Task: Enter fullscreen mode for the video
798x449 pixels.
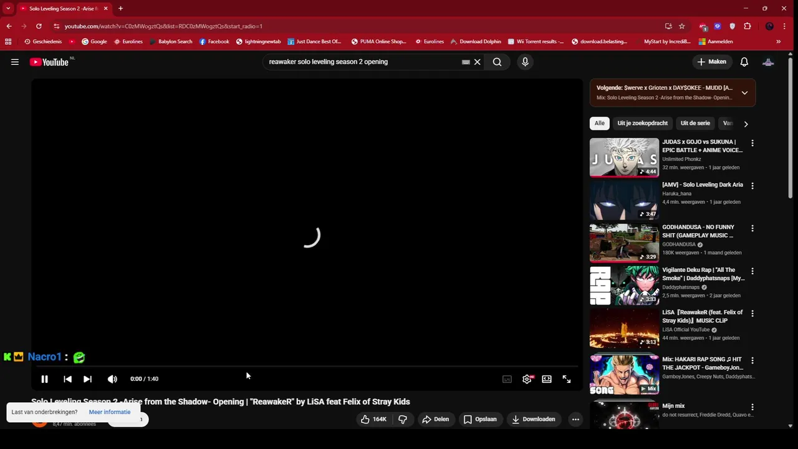Action: pos(566,379)
